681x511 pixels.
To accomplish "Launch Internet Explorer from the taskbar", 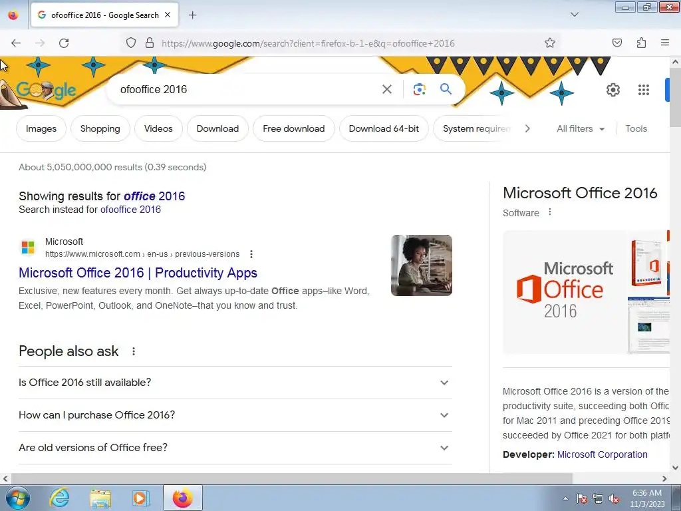I will [59, 498].
